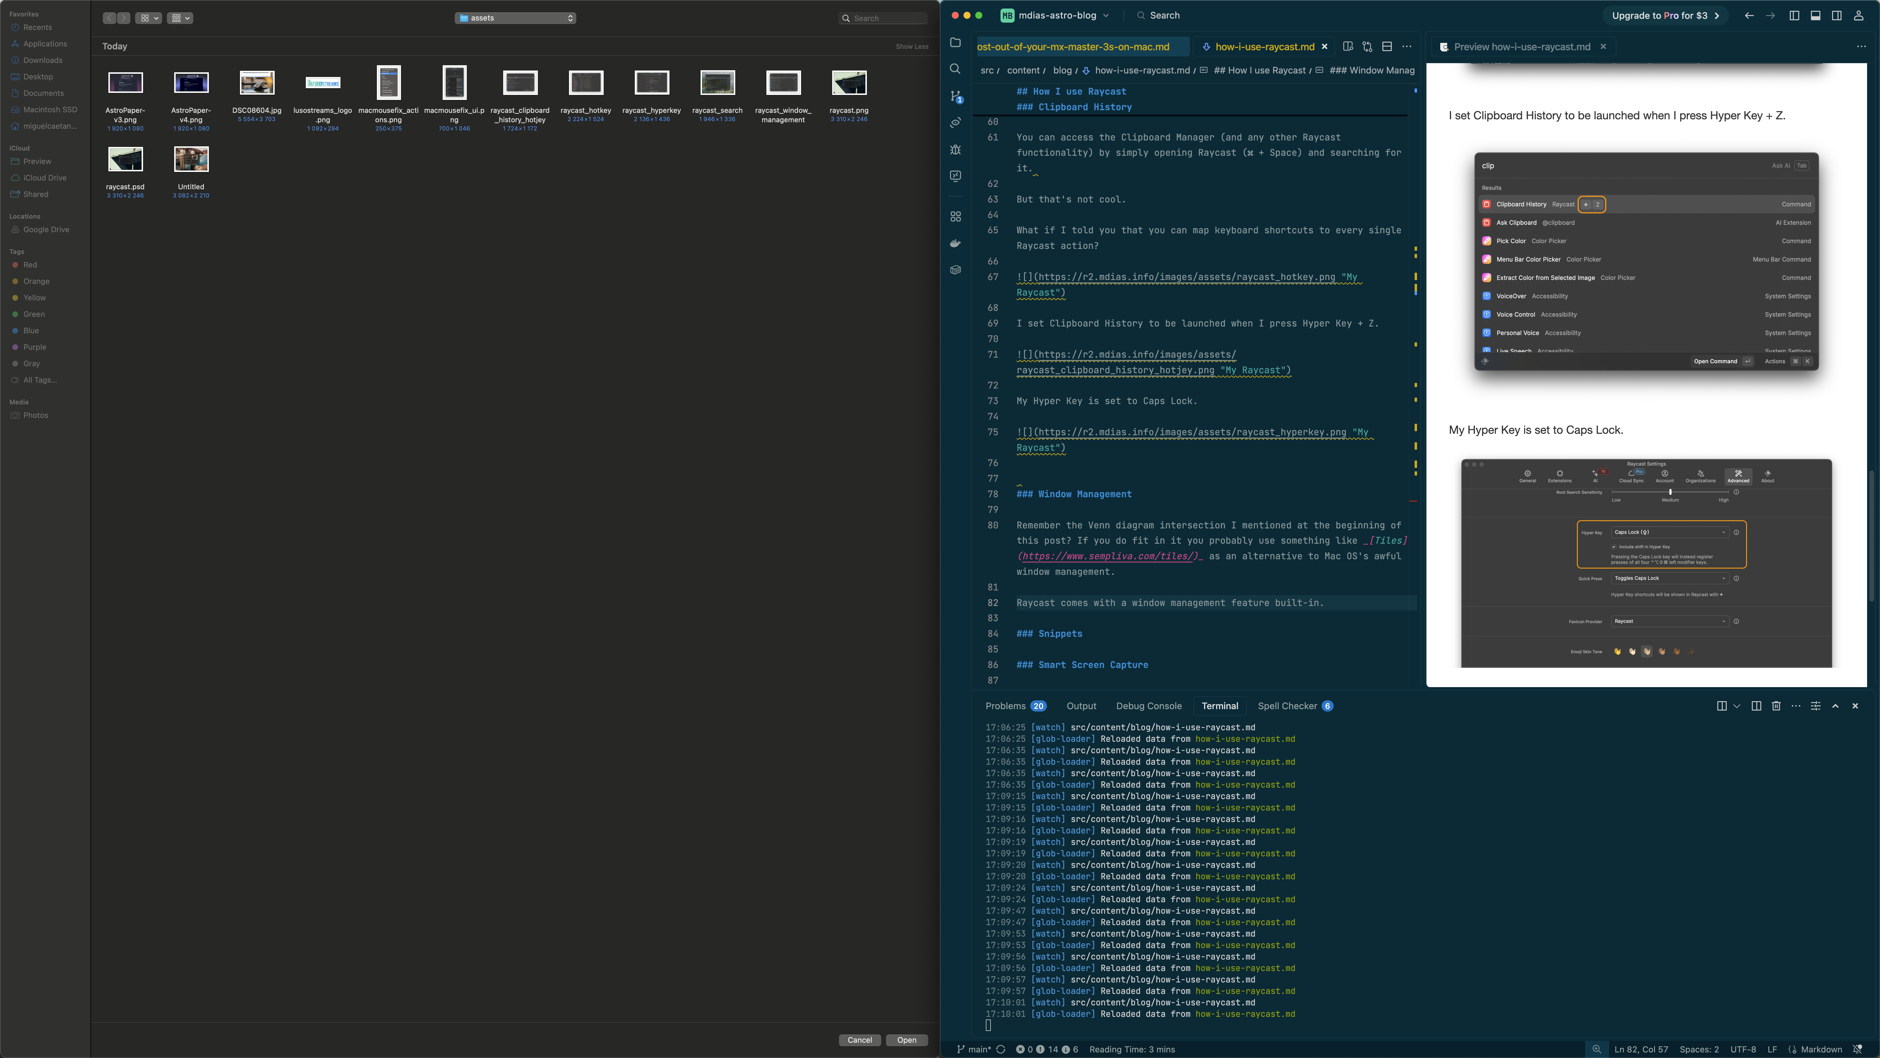Click the open preview to the side icon
This screenshot has width=1880, height=1058.
(x=1348, y=47)
